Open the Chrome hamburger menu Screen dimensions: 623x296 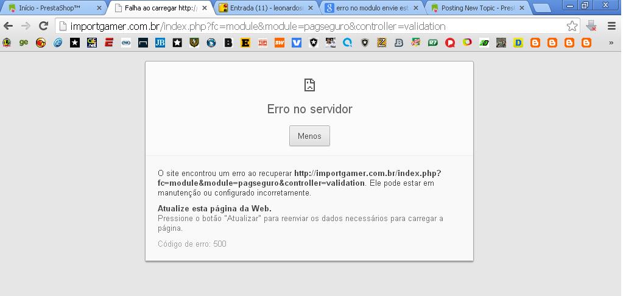click(x=611, y=26)
